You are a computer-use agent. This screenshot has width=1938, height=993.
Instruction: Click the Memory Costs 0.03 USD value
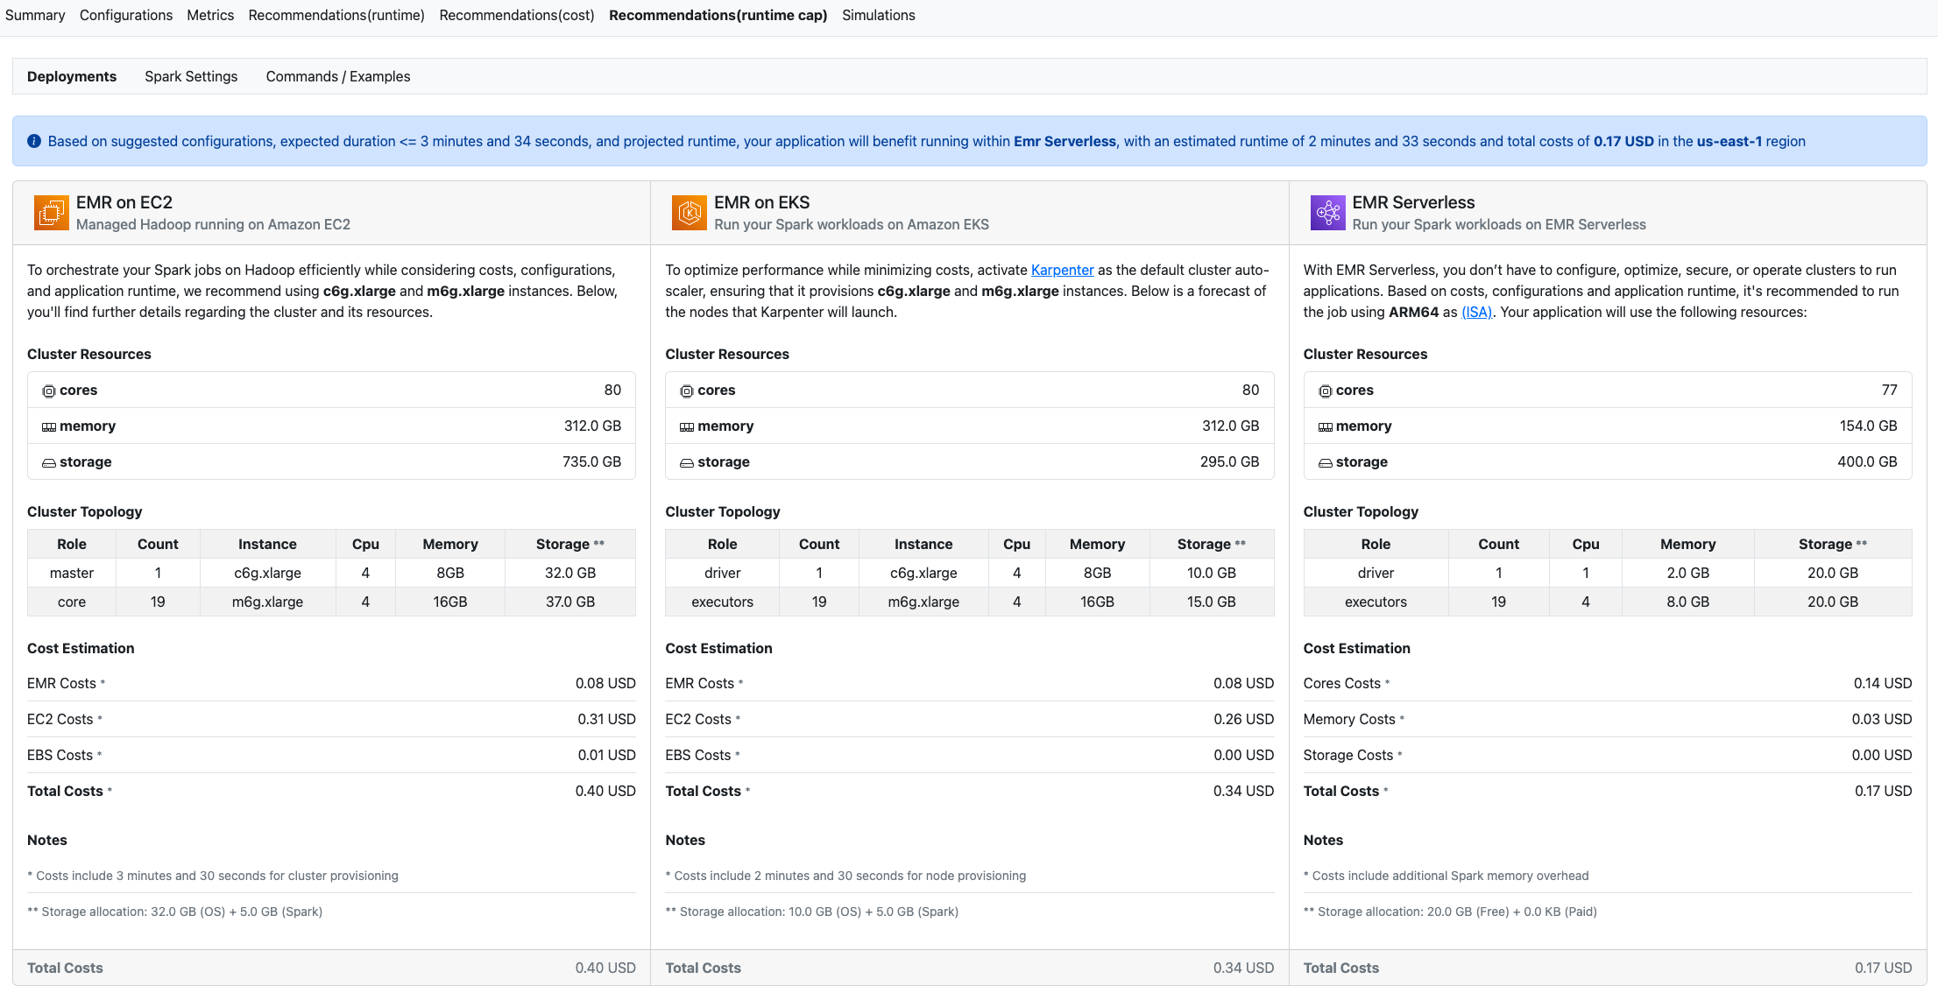click(x=1882, y=719)
